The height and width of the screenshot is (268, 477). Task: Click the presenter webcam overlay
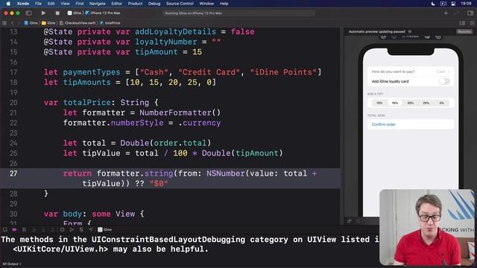(427, 227)
